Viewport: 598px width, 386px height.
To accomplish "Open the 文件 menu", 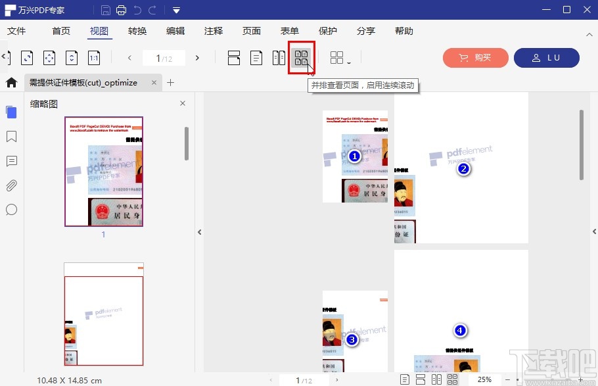I will (18, 31).
